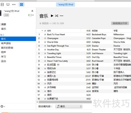Sort by 专辑 column header
Image resolution: width=131 pixels, height=113 pixels.
[116, 31]
